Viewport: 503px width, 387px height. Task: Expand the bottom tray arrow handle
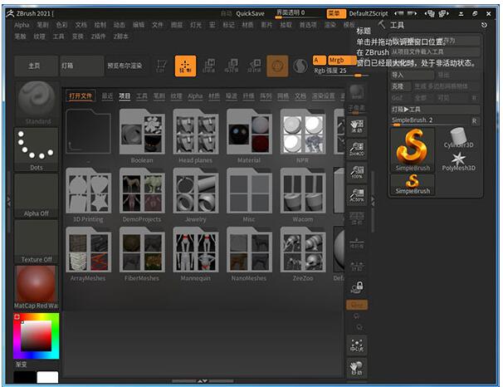point(202,381)
